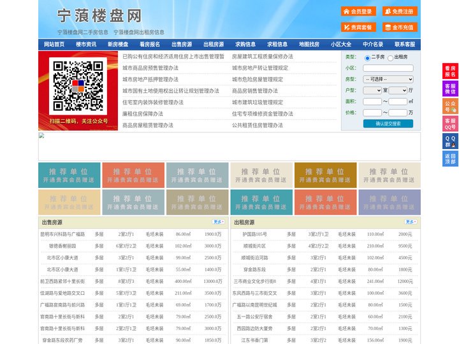The image size is (459, 344).
Task: Open 城市房地产抵押管理办法 link
Action: (150, 79)
